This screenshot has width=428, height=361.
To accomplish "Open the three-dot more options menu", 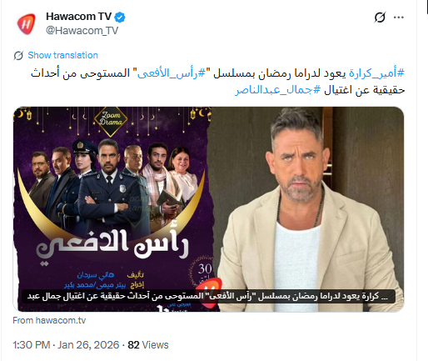I will (x=399, y=18).
